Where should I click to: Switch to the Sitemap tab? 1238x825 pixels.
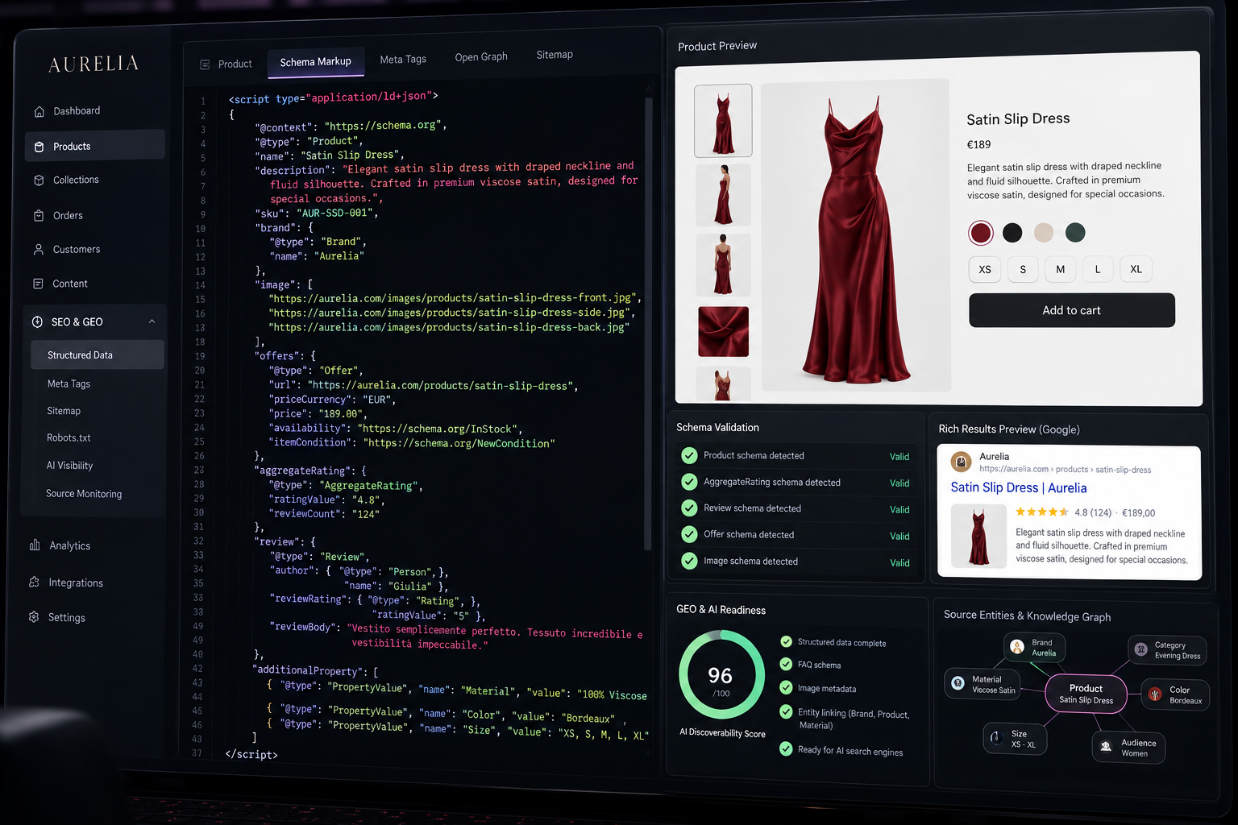555,55
